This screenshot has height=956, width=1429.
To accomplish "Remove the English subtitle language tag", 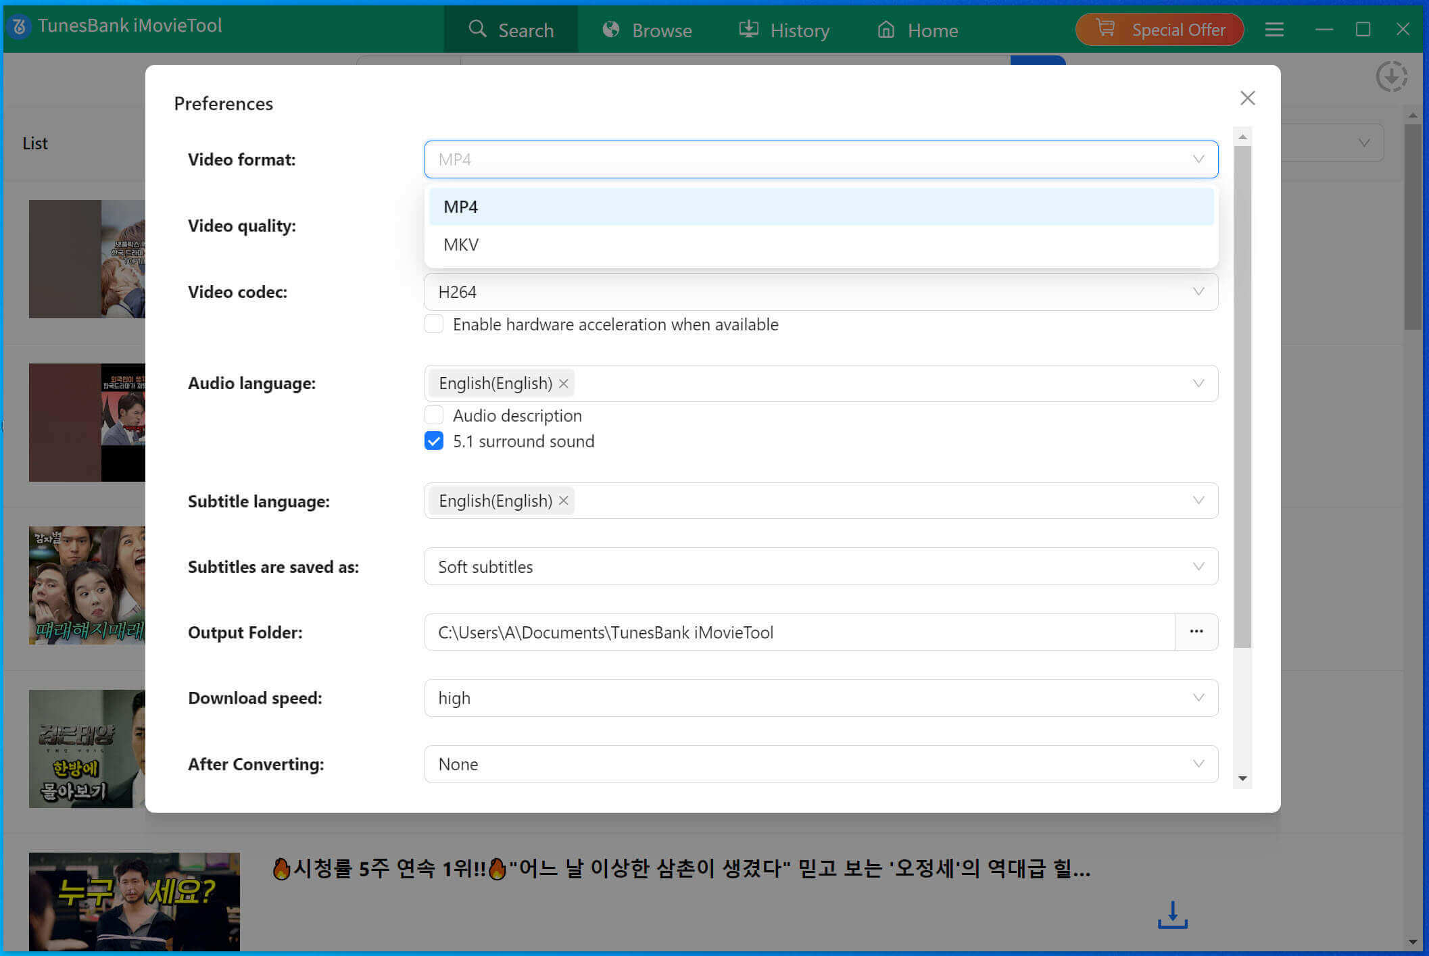I will click(564, 501).
